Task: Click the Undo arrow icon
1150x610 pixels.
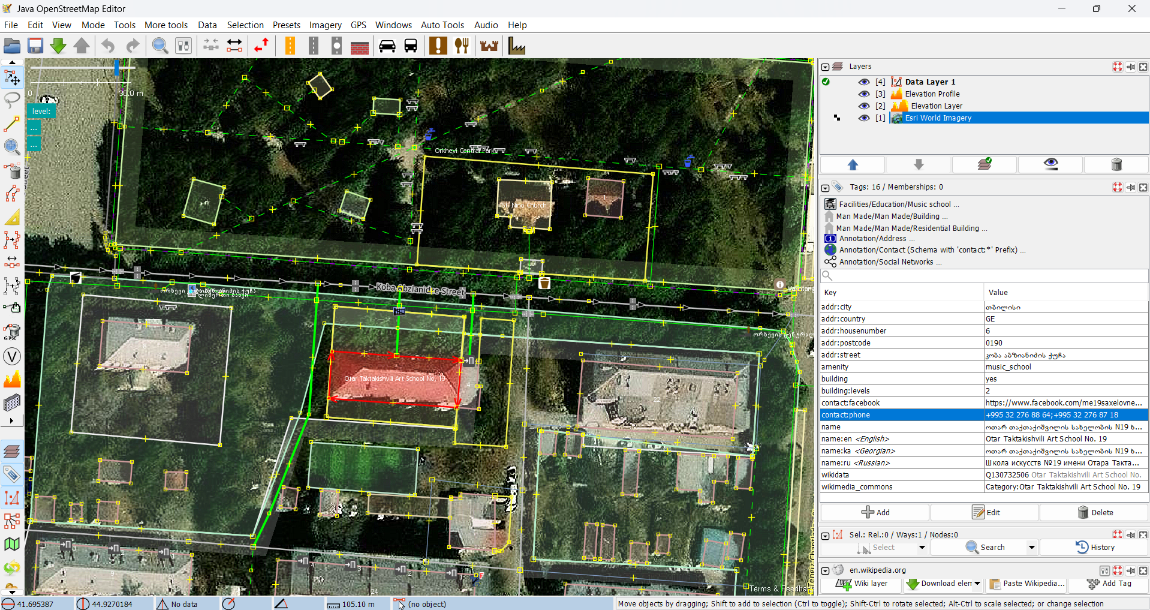Action: click(108, 46)
